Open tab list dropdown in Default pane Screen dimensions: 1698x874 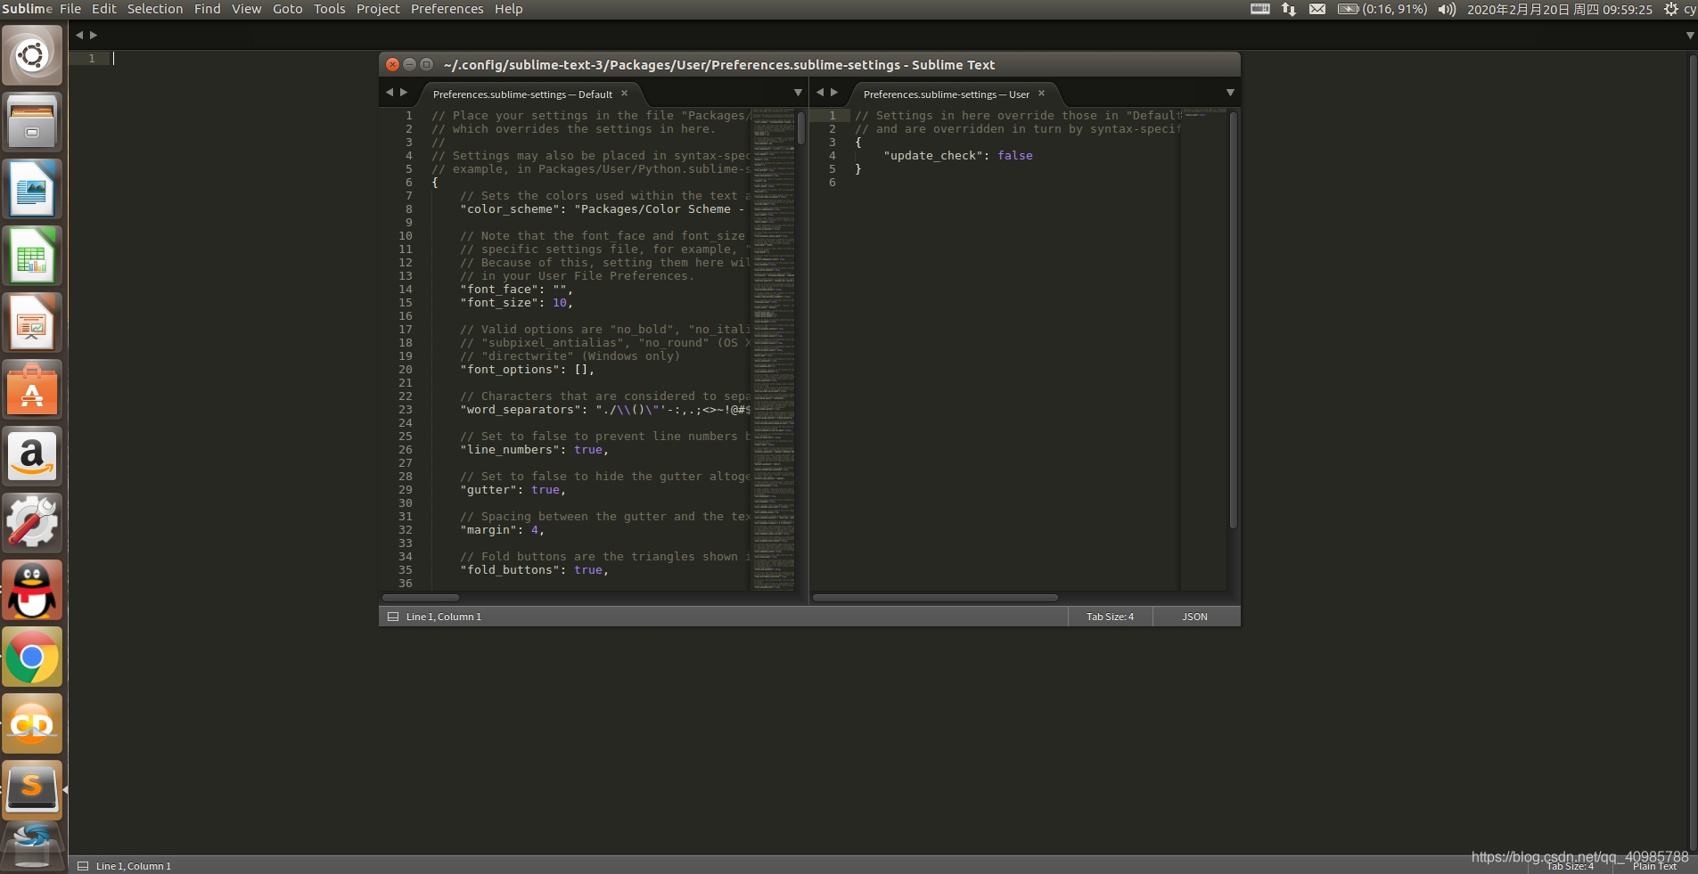[x=798, y=93]
